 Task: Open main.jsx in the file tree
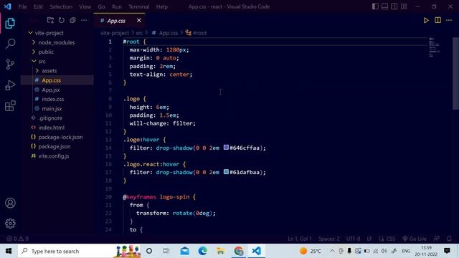[x=52, y=108]
